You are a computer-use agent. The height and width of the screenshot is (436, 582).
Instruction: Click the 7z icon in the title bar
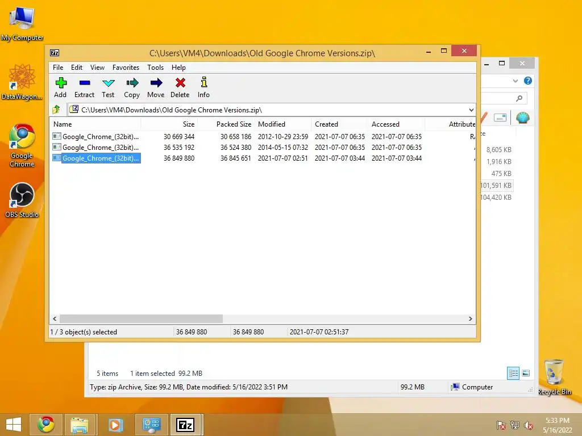pyautogui.click(x=55, y=53)
